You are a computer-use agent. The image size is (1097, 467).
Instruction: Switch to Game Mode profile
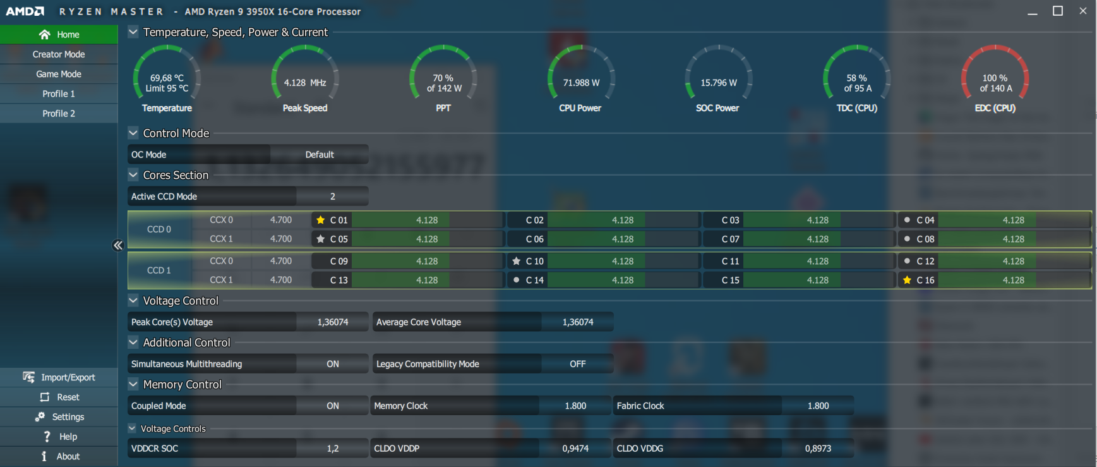point(59,74)
